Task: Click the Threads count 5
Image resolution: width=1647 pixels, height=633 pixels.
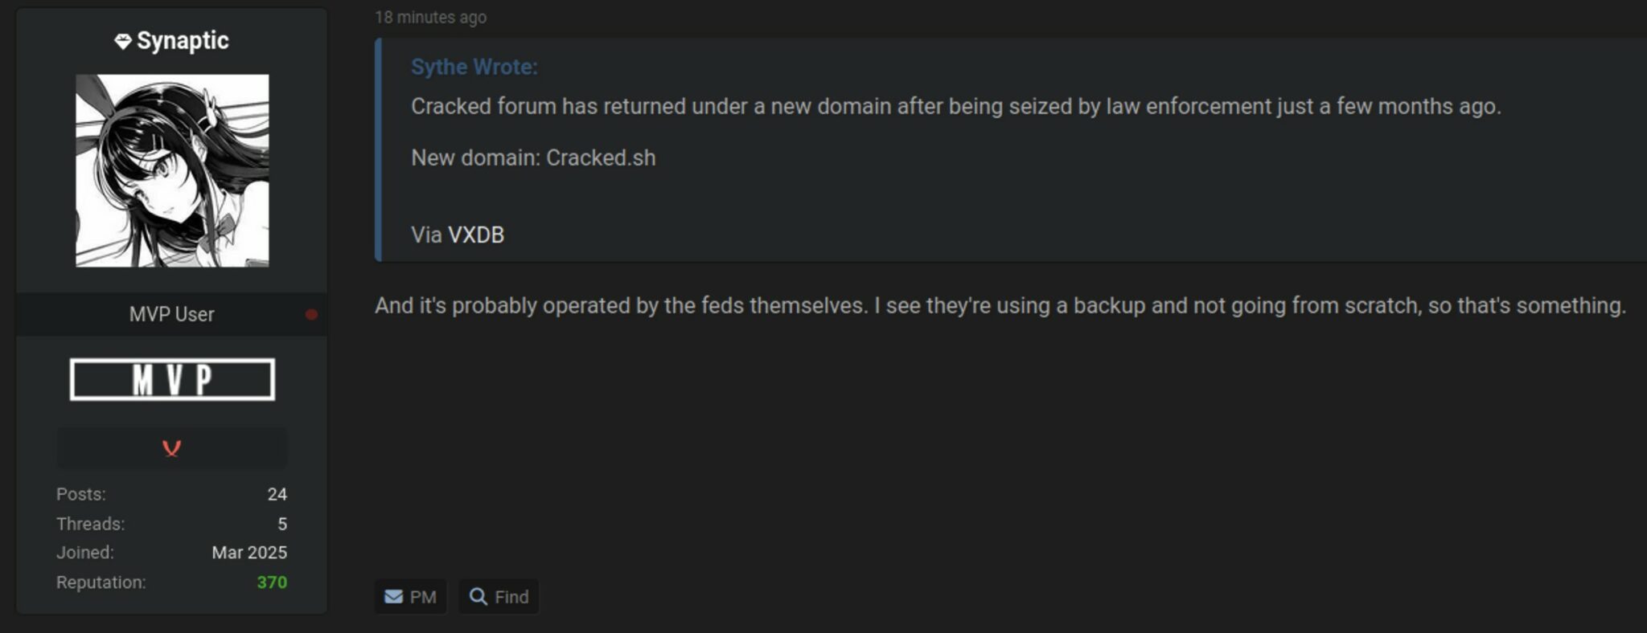Action: (x=282, y=524)
